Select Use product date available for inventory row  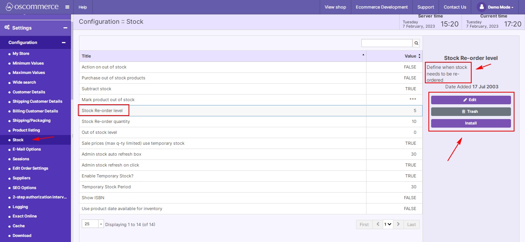pyautogui.click(x=251, y=209)
